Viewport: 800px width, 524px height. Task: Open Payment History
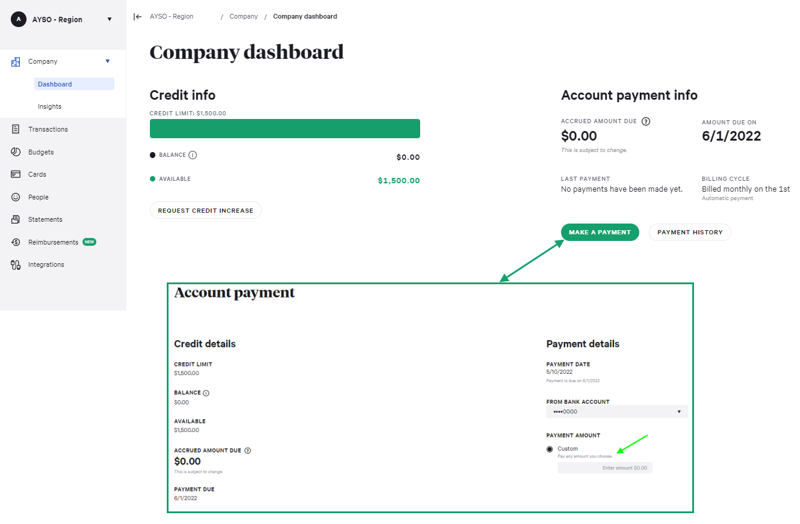coord(689,233)
